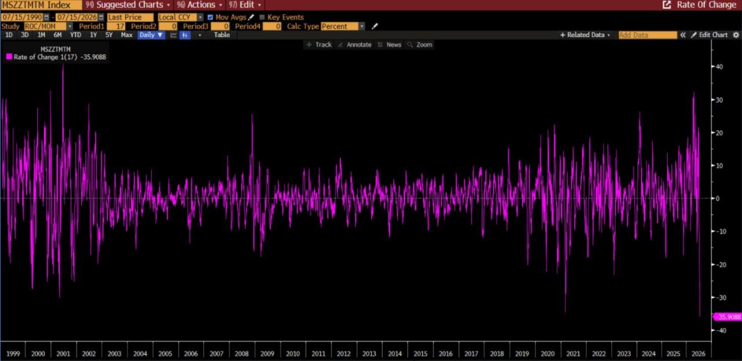Select the 1D time range
Image resolution: width=742 pixels, height=361 pixels.
[x=9, y=35]
